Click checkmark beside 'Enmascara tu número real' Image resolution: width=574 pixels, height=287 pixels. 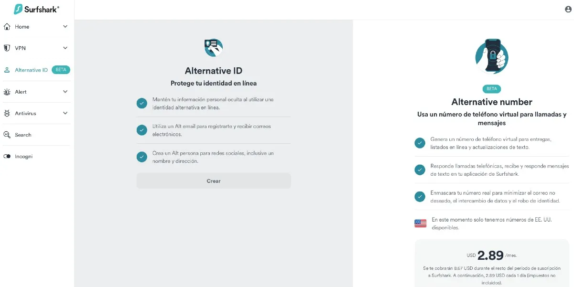(x=420, y=196)
